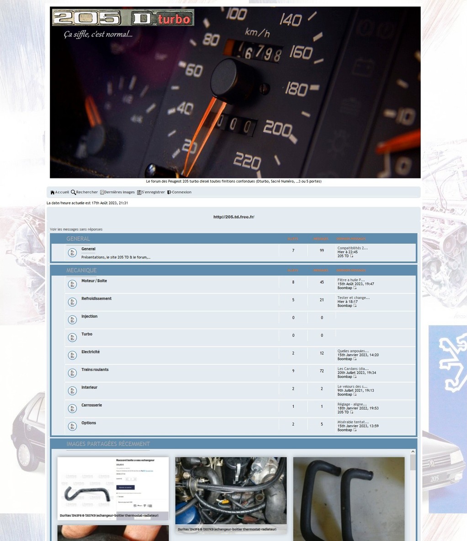The image size is (467, 541).
Task: Click the MECANIQUE category header title
Action: pos(82,270)
